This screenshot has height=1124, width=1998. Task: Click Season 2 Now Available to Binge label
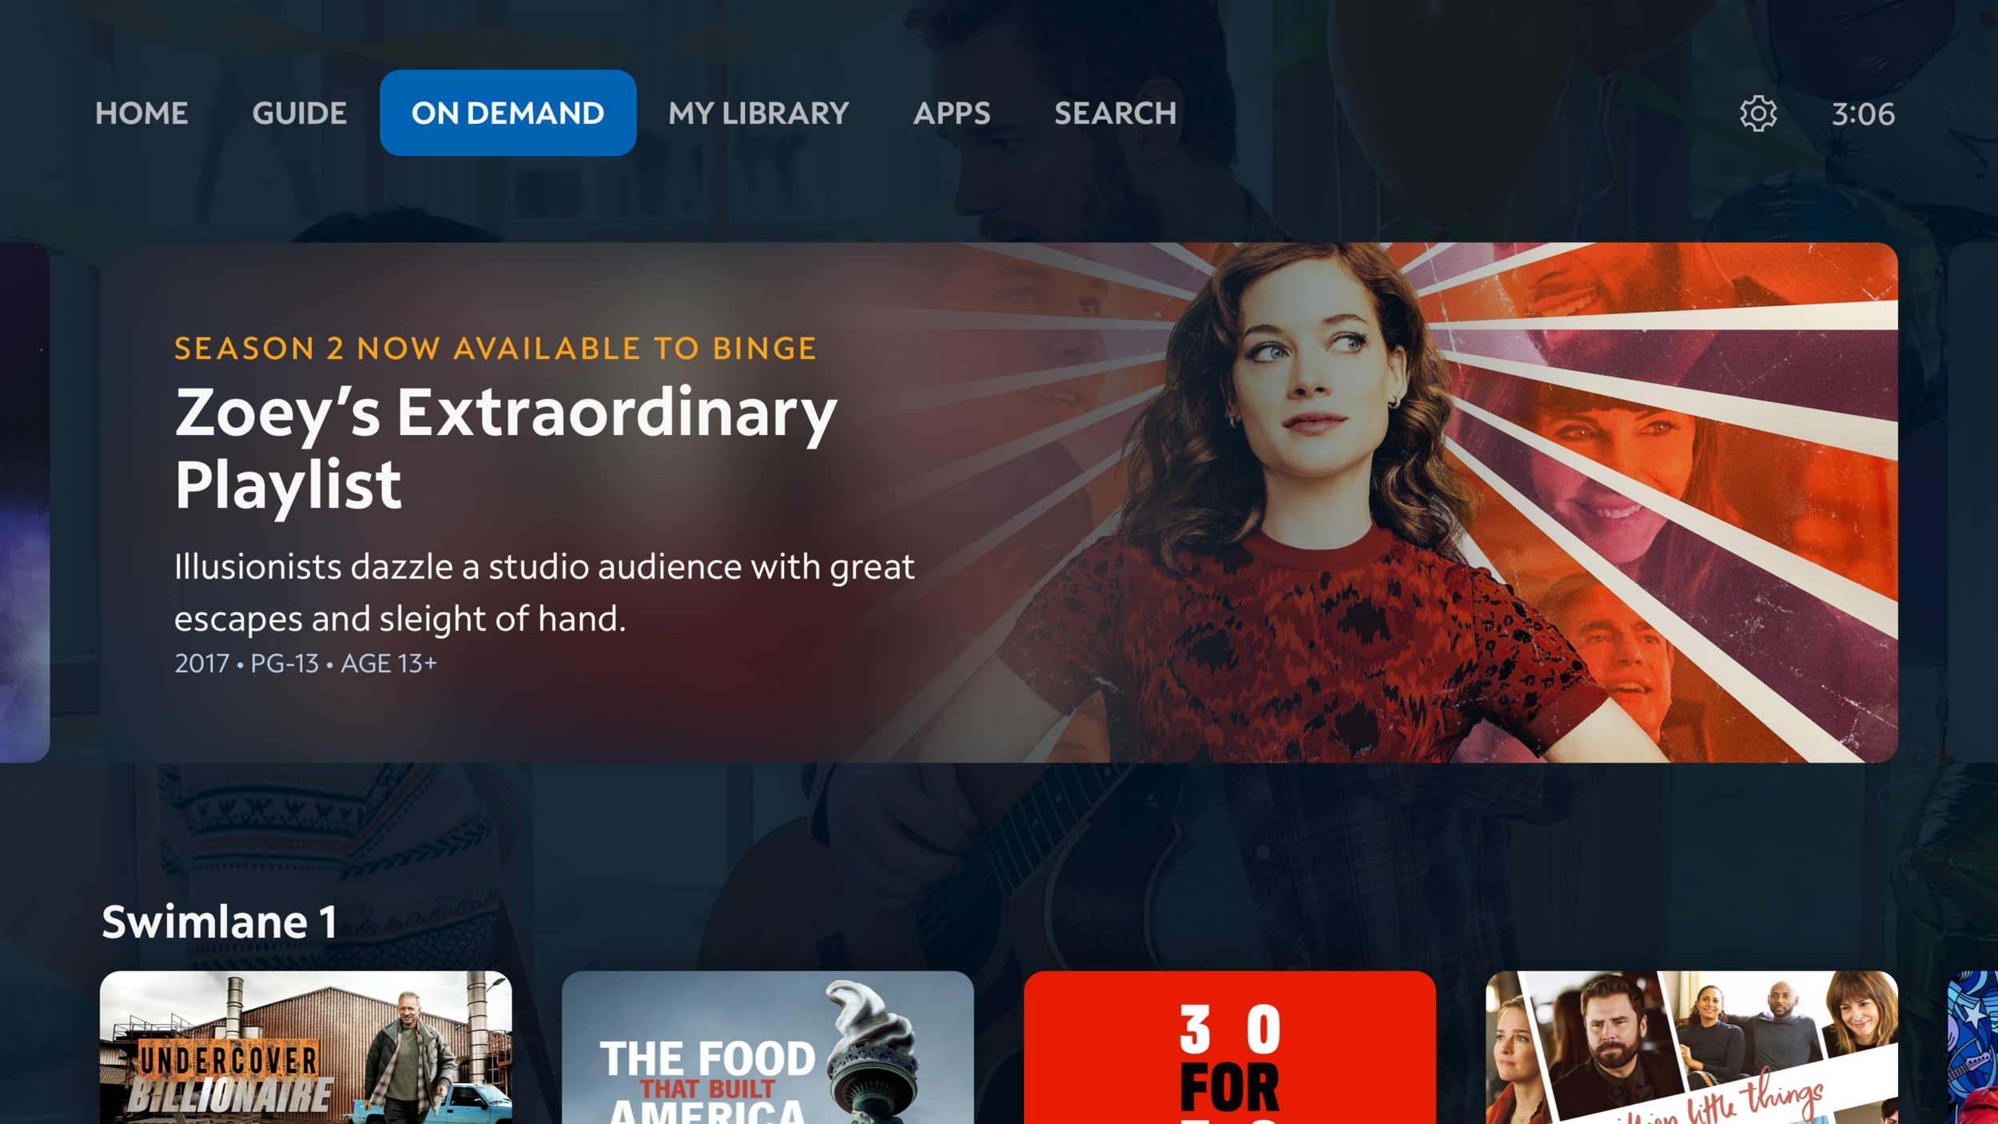(x=496, y=349)
